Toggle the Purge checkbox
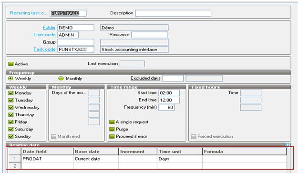Image resolution: width=299 pixels, height=173 pixels. click(x=112, y=129)
